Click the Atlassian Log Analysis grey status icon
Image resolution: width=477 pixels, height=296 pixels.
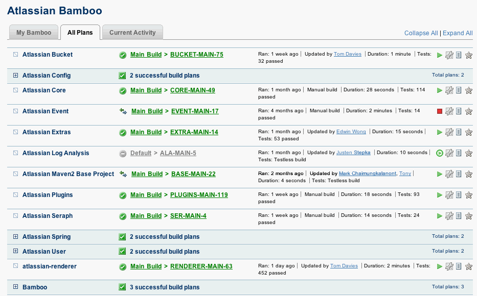click(123, 154)
